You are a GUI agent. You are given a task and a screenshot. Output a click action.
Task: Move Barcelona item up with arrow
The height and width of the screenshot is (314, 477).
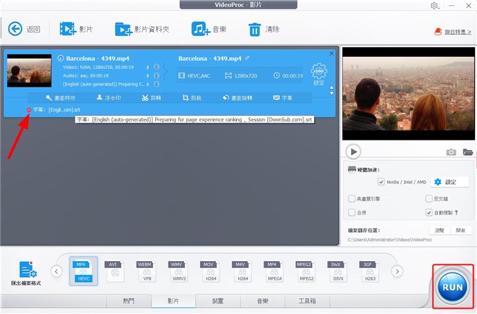pyautogui.click(x=332, y=87)
